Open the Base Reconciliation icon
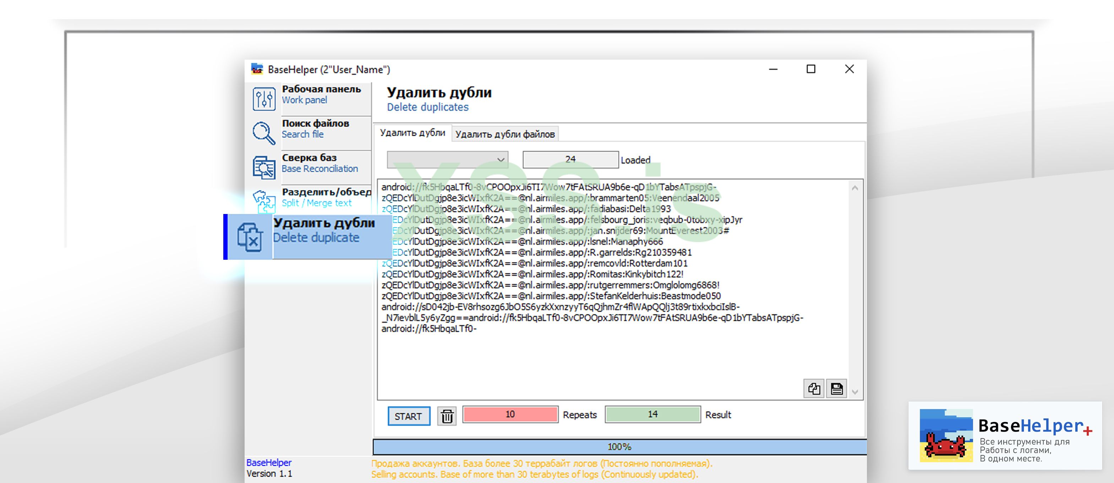 click(264, 168)
